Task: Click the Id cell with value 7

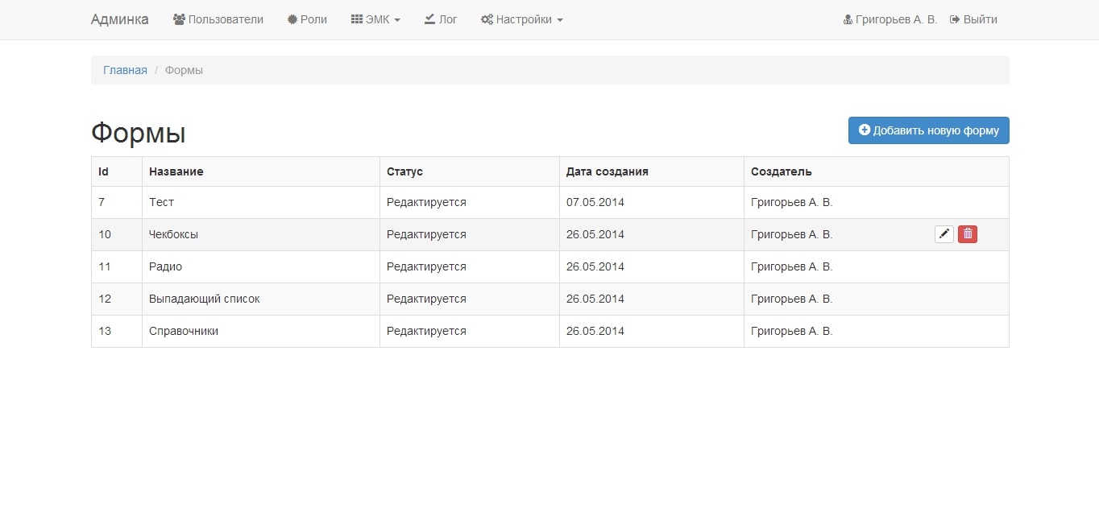Action: tap(117, 202)
